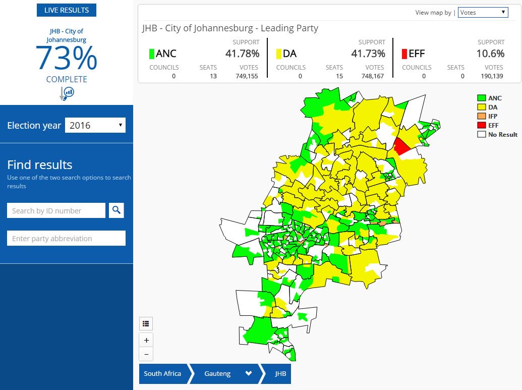The height and width of the screenshot is (390, 522).
Task: Toggle the map legend list icon
Action: click(146, 323)
